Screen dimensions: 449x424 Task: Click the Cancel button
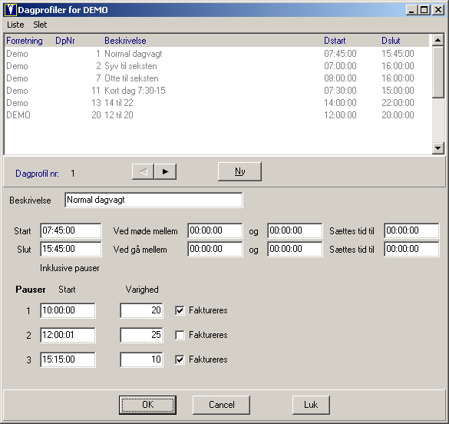click(x=221, y=405)
